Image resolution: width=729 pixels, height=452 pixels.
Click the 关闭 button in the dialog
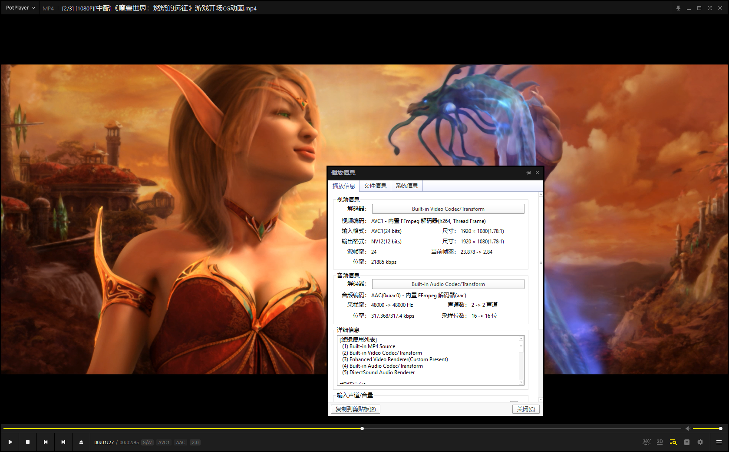coord(526,409)
